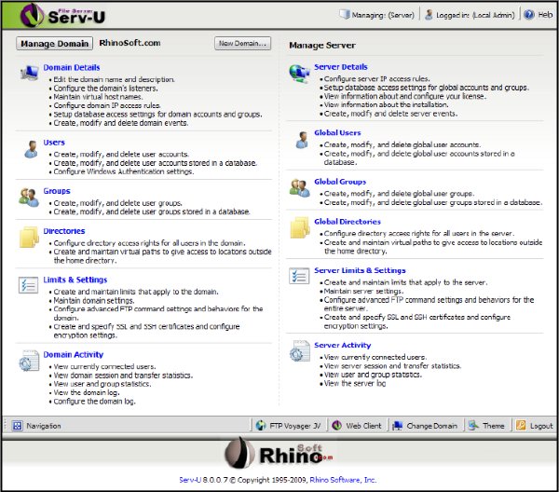559x492 pixels.
Task: Select Change Domain in the toolbar
Action: pos(431,426)
